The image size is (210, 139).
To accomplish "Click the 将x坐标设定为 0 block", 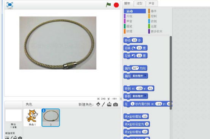I will [x=136, y=124].
